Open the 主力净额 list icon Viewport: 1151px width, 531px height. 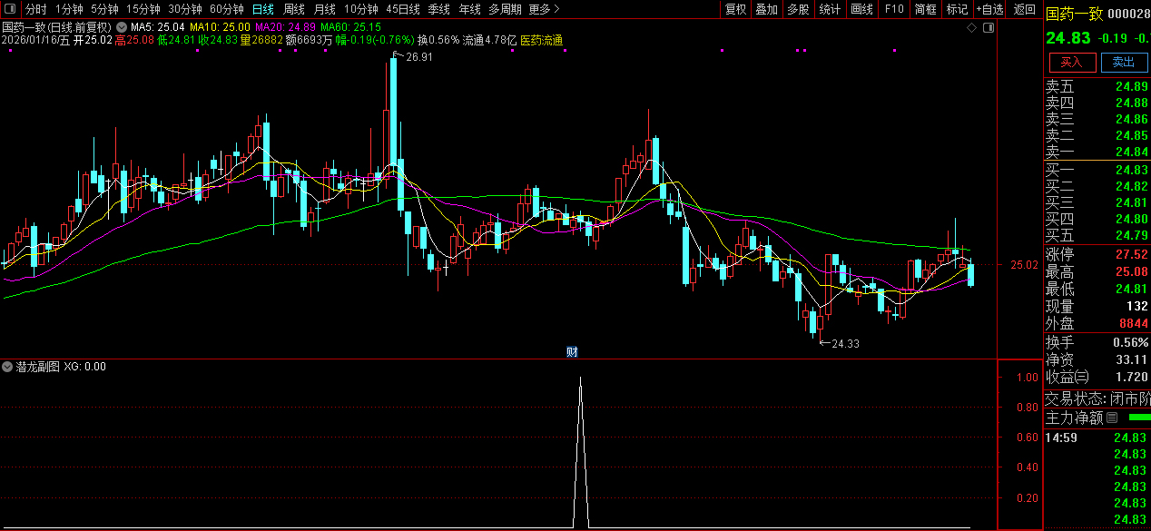1112,418
